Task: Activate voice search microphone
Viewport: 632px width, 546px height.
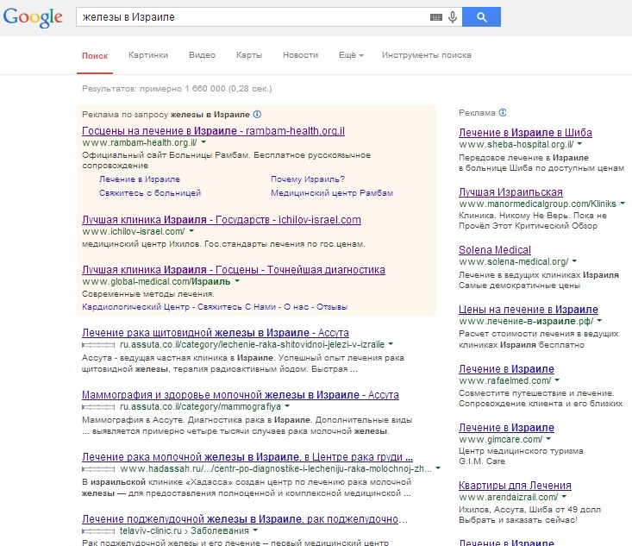Action: coord(453,17)
